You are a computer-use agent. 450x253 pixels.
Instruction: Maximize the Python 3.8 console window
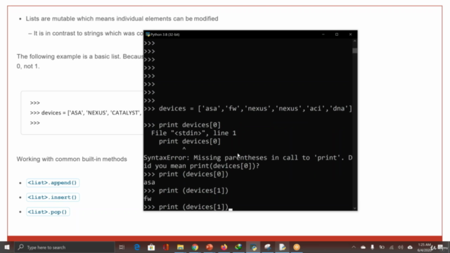(337, 34)
